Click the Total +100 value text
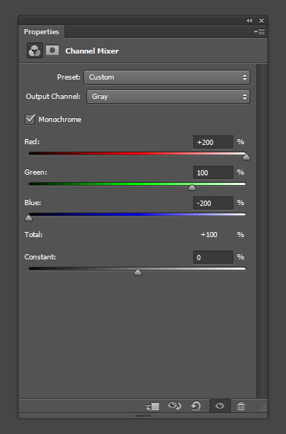Viewport: 286px width, 434px height. click(209, 235)
